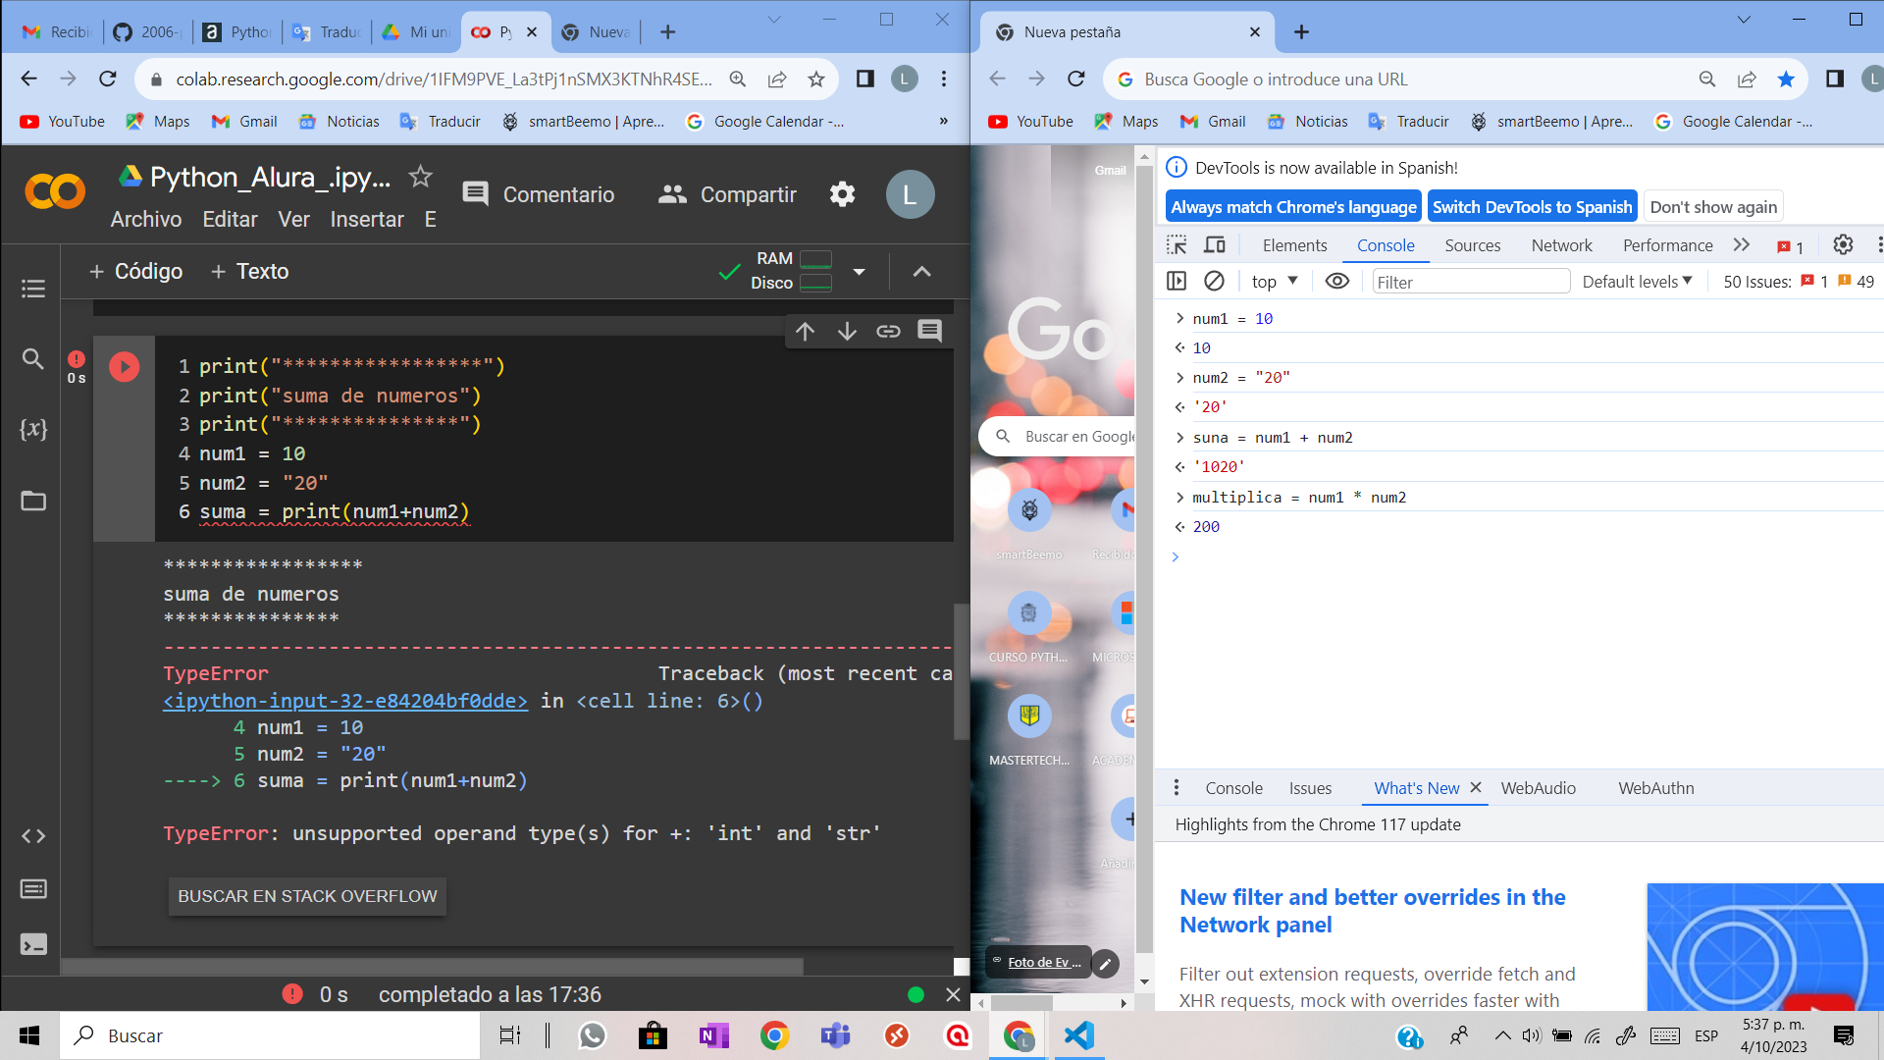Click BUSCAR EN STACK OVERFLOW button
Viewport: 1884px width, 1060px height.
pos(307,896)
